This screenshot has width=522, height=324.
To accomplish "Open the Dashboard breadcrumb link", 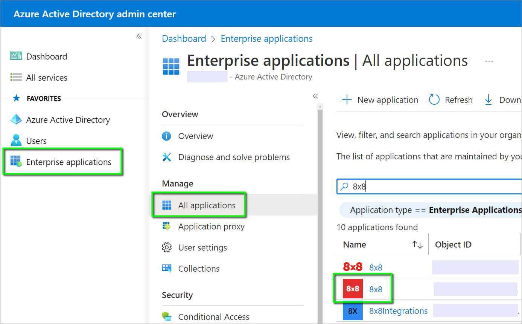I will pyautogui.click(x=184, y=39).
